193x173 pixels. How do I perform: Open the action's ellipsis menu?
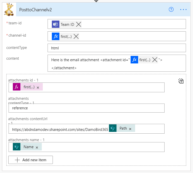coord(183,10)
